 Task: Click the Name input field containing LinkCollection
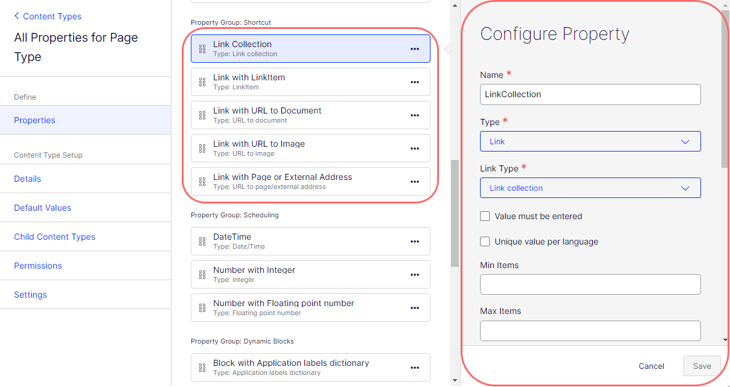click(591, 94)
